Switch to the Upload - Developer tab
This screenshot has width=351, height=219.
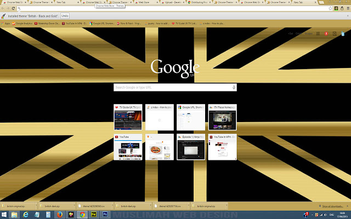coord(173,2)
